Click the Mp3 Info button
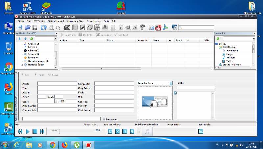 tap(85, 35)
